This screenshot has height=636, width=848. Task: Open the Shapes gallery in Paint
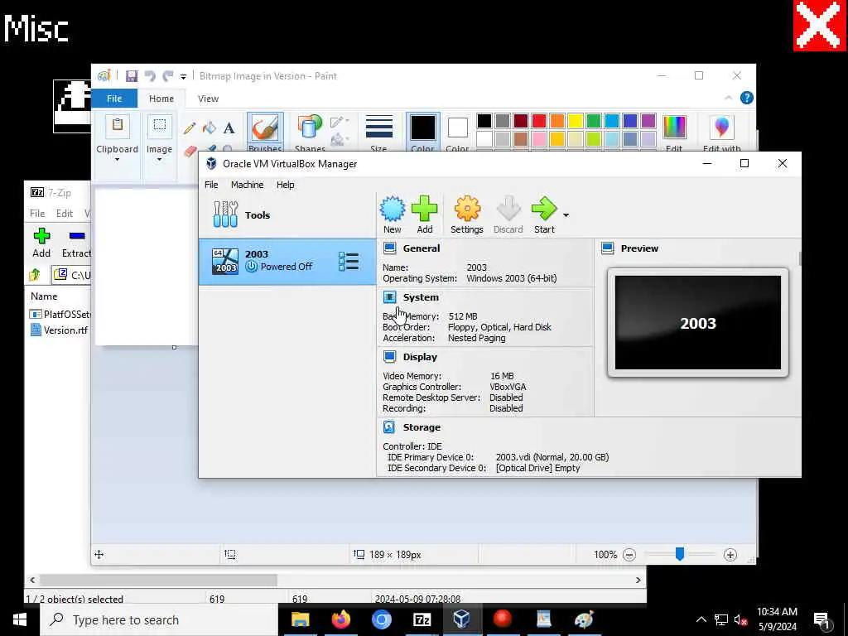click(x=310, y=132)
